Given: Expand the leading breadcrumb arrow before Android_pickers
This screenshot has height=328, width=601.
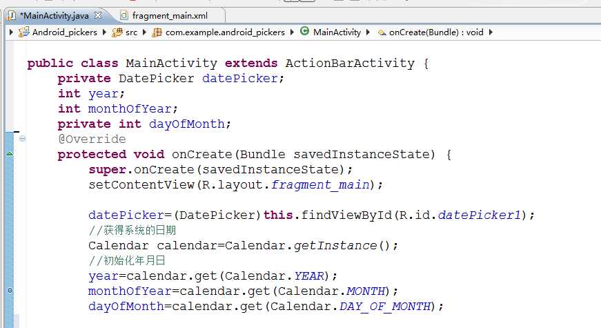Looking at the screenshot, I should (x=11, y=32).
